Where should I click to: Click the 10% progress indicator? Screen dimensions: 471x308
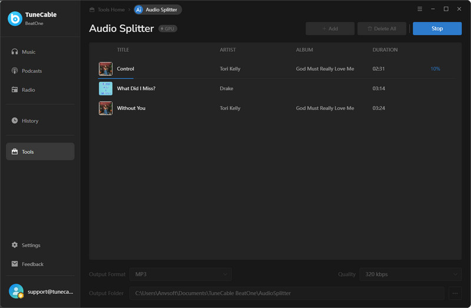(435, 69)
